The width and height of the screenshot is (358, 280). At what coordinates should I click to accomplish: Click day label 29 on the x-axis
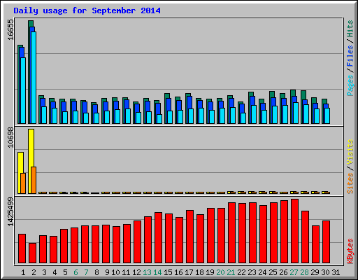315,272
